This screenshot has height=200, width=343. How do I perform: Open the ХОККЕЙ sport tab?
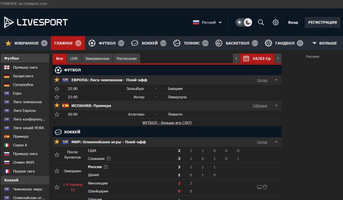point(149,43)
